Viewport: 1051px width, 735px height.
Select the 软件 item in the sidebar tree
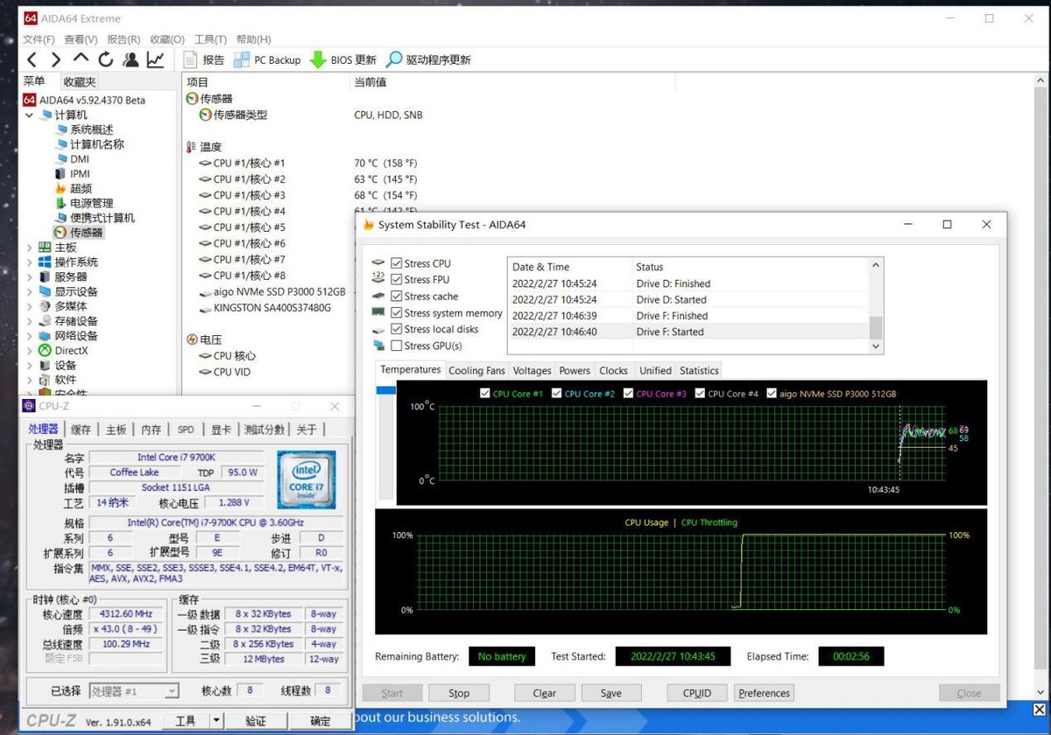click(x=66, y=380)
